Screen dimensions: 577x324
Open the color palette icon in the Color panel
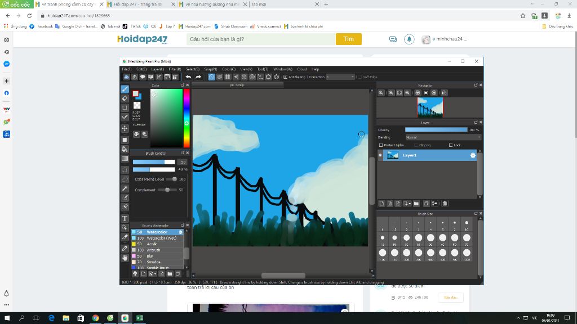[x=136, y=134]
